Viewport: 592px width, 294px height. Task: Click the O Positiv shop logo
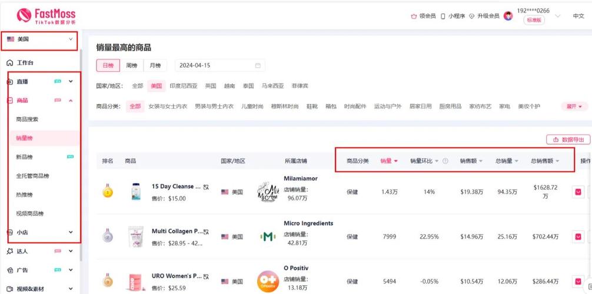click(x=268, y=282)
